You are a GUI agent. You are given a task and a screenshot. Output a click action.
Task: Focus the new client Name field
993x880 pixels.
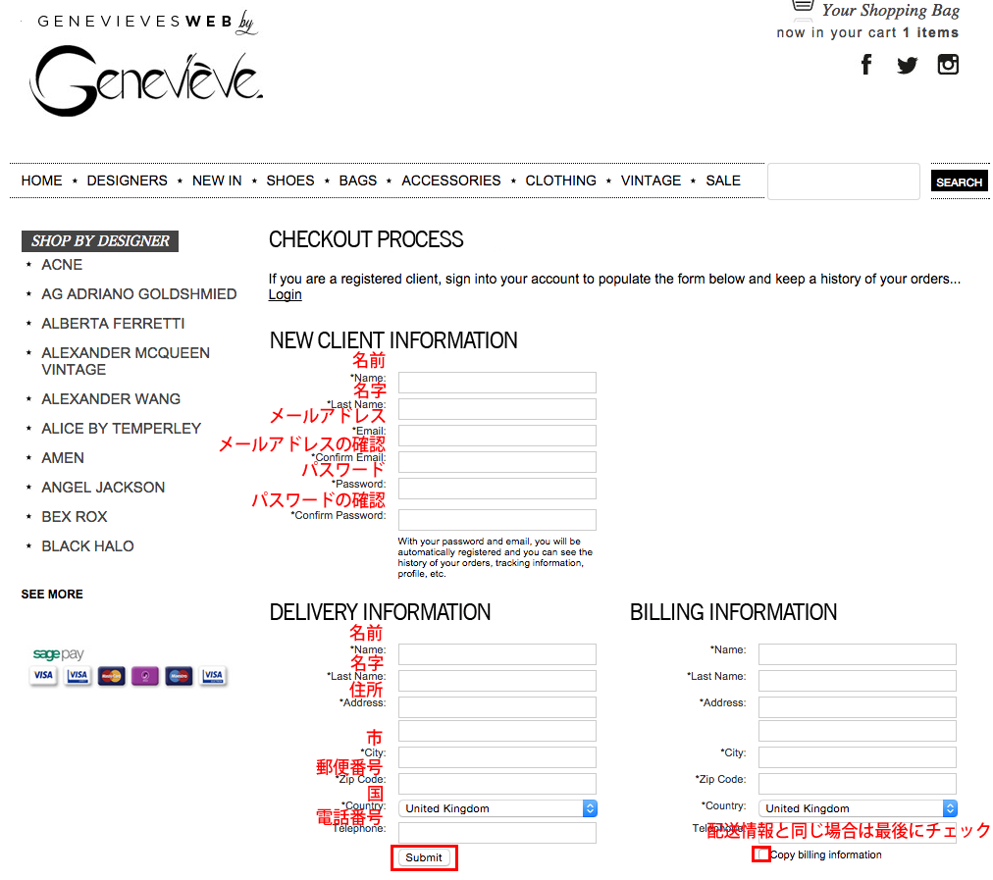tap(497, 383)
